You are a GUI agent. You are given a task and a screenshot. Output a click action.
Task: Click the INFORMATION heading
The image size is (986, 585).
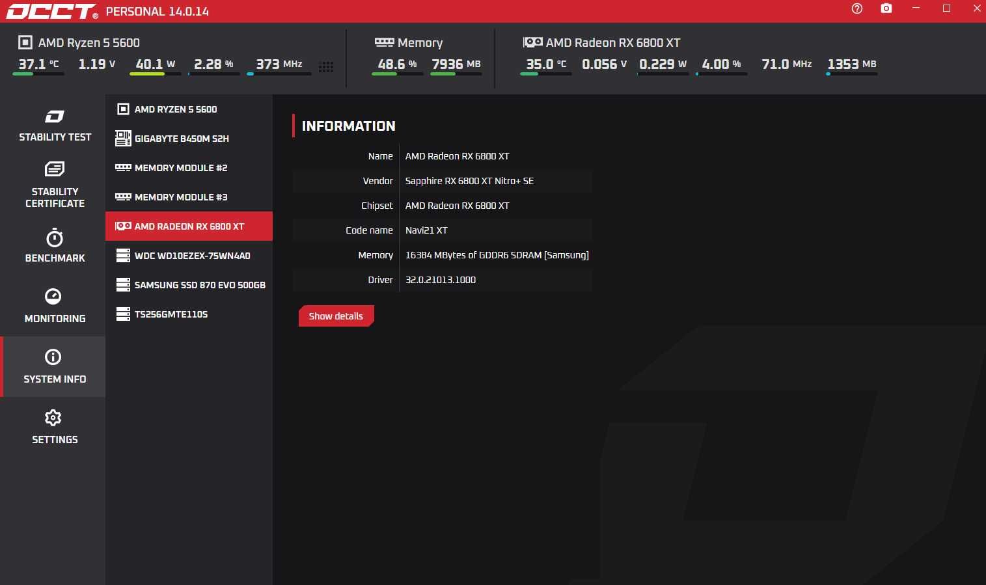point(349,126)
